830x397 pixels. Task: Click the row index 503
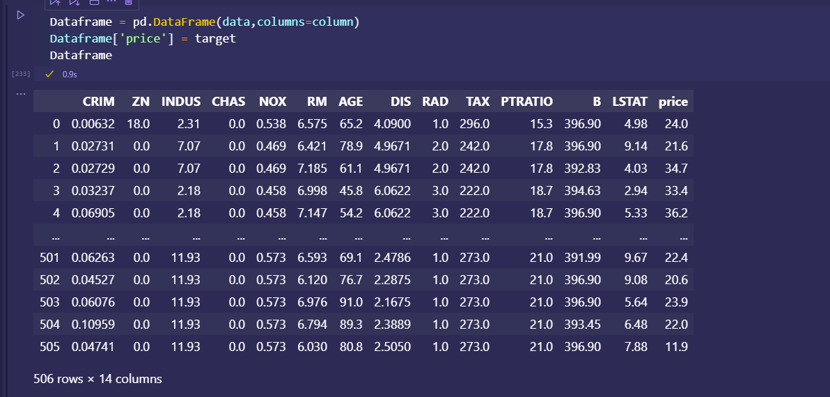coord(49,302)
